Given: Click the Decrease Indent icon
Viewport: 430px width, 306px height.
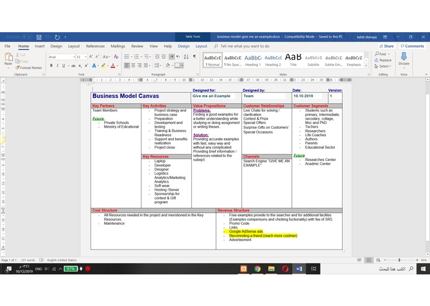Looking at the screenshot, I should pyautogui.click(x=157, y=57).
